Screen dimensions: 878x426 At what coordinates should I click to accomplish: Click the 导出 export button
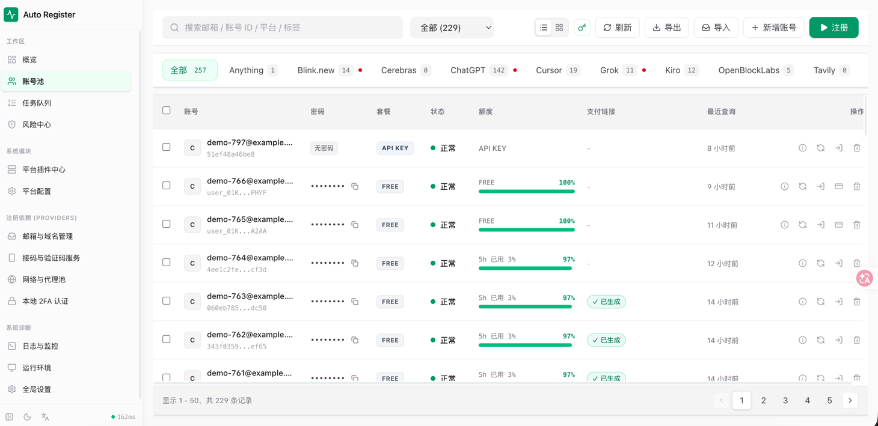[x=667, y=28]
